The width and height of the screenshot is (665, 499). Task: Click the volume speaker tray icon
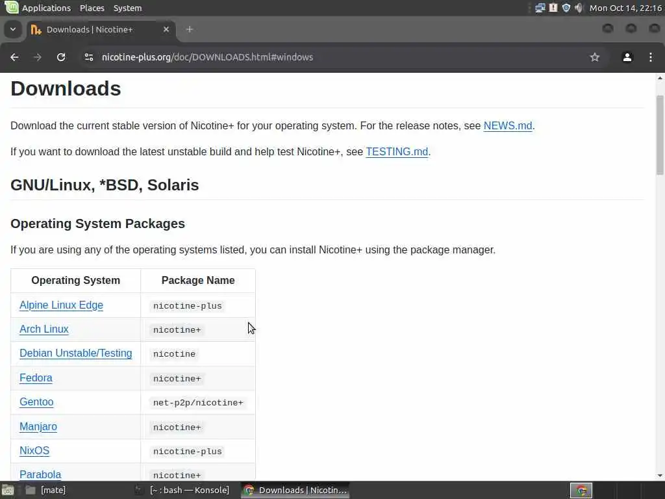click(x=579, y=8)
